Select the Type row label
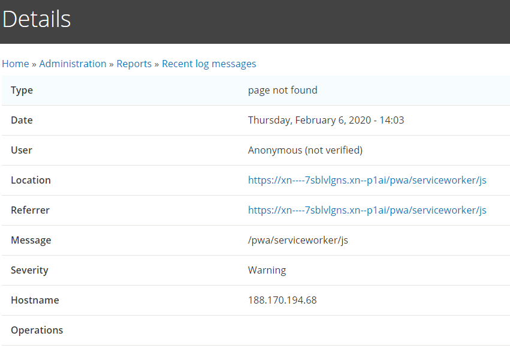510x360 pixels. tap(22, 90)
